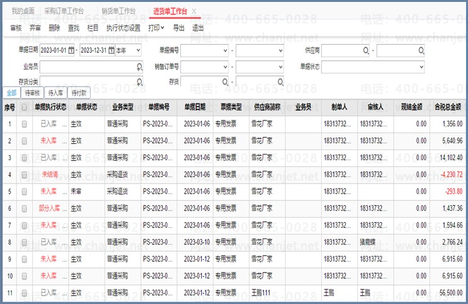This screenshot has height=304, width=468.
Task: Click search icon in second 供应商 field
Action: click(x=421, y=50)
